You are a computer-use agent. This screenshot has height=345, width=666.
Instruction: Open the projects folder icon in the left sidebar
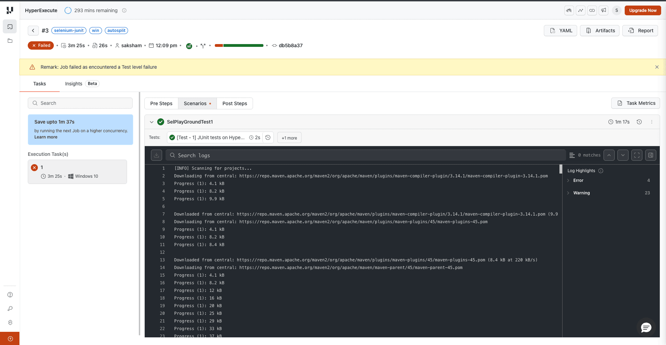pos(10,41)
